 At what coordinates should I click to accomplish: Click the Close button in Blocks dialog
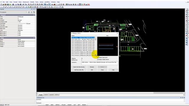pyautogui.click(x=102, y=70)
